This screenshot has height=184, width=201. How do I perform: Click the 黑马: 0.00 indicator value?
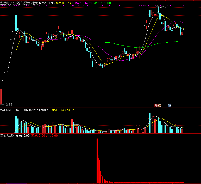(x=38, y=136)
